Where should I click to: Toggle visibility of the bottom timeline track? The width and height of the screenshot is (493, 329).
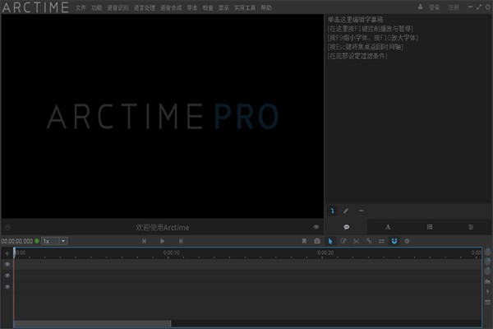(7, 287)
